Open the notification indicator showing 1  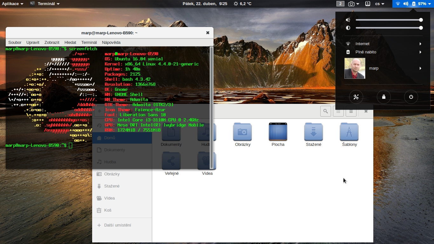pos(368,4)
